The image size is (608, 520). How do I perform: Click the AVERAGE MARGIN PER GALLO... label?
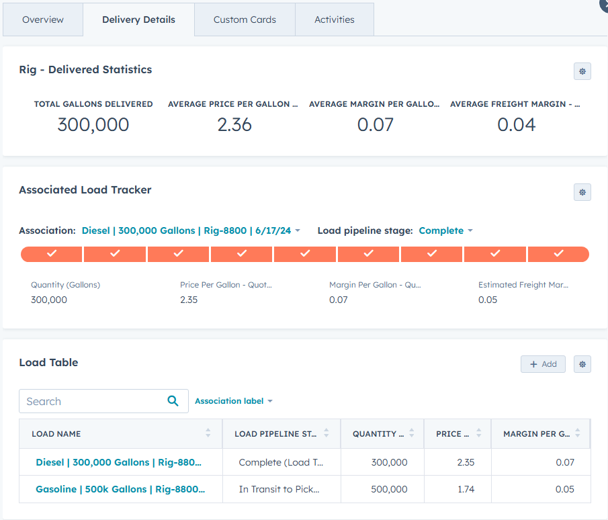[x=374, y=104]
